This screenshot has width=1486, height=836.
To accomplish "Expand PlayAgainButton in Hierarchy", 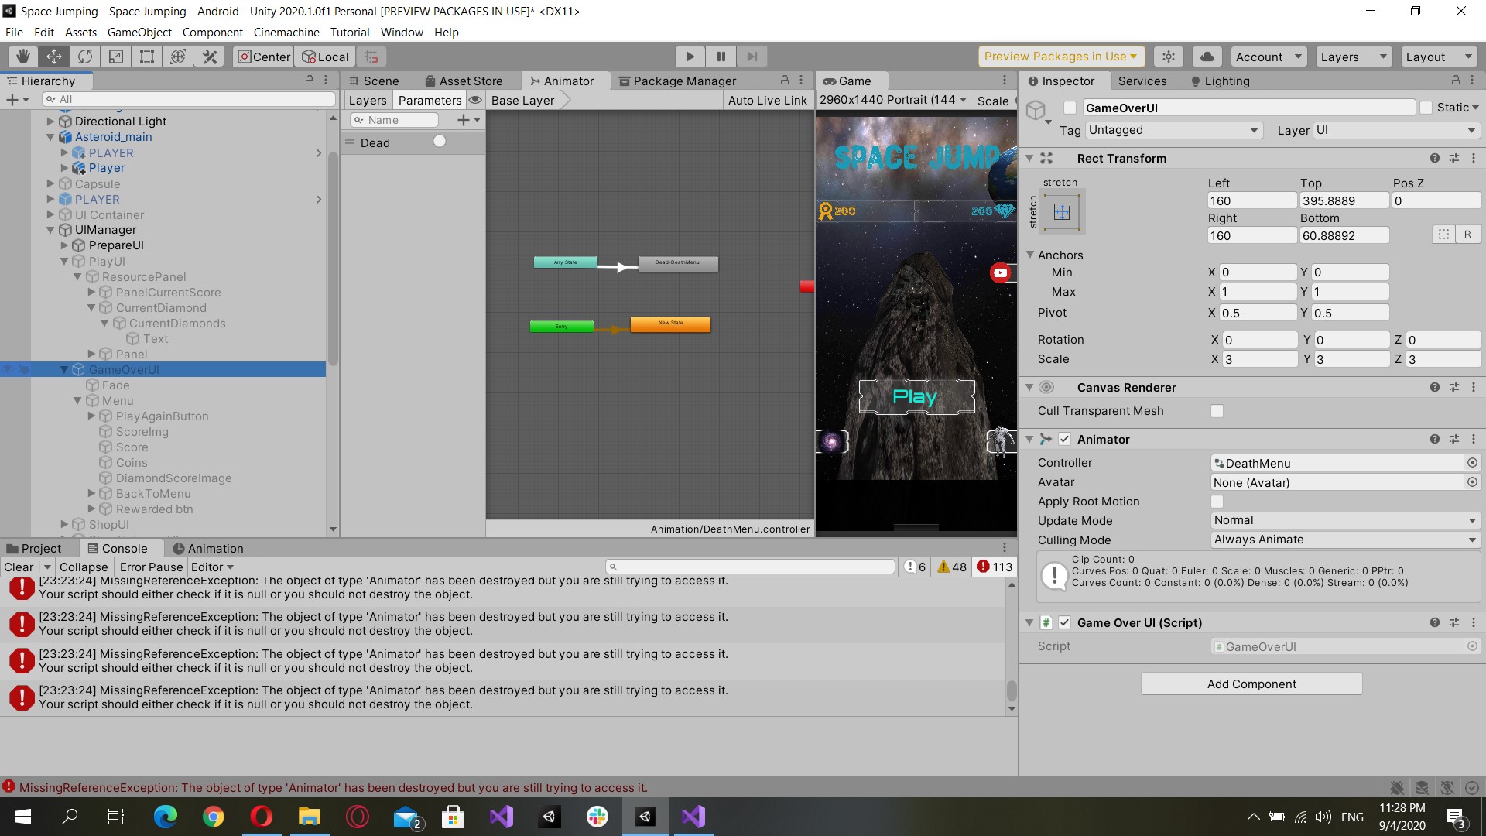I will [92, 416].
